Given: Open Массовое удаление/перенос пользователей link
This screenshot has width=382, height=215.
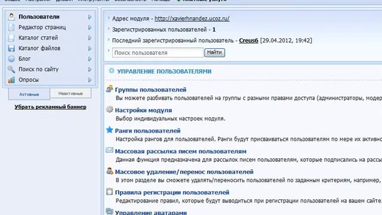Looking at the screenshot, I should coord(184,172).
